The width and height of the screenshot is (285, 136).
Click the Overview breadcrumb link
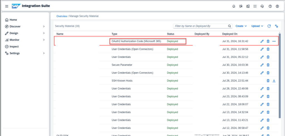pyautogui.click(x=62, y=16)
